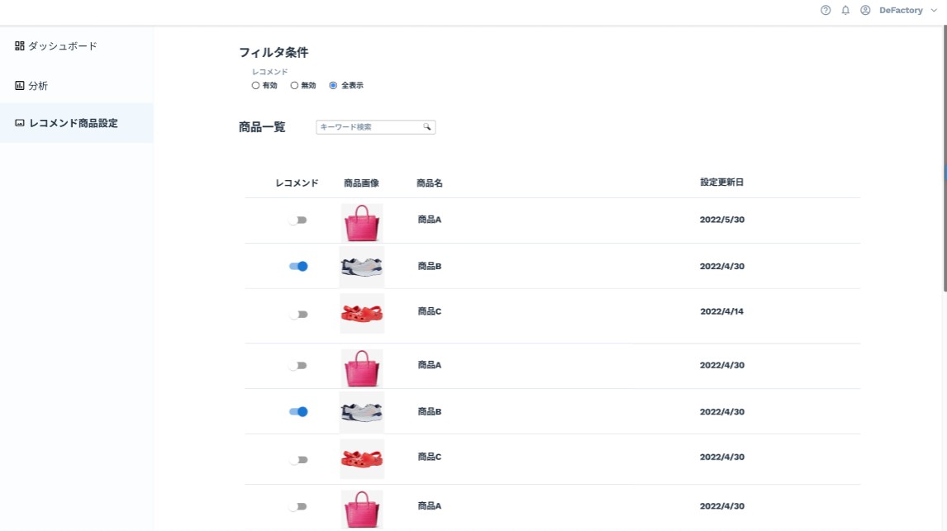Click red sandal thumbnail in sixth row

point(362,459)
